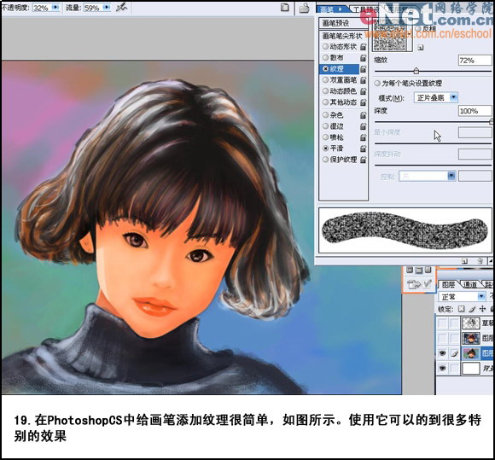Enable 动态形状 brush option
This screenshot has width=495, height=460.
point(325,47)
